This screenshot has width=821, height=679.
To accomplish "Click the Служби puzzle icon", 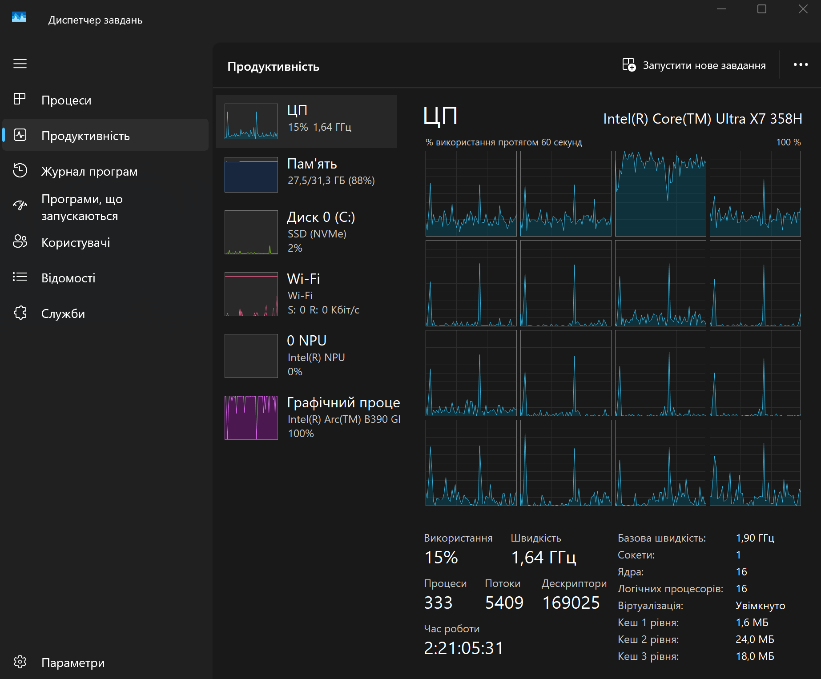I will pos(20,313).
